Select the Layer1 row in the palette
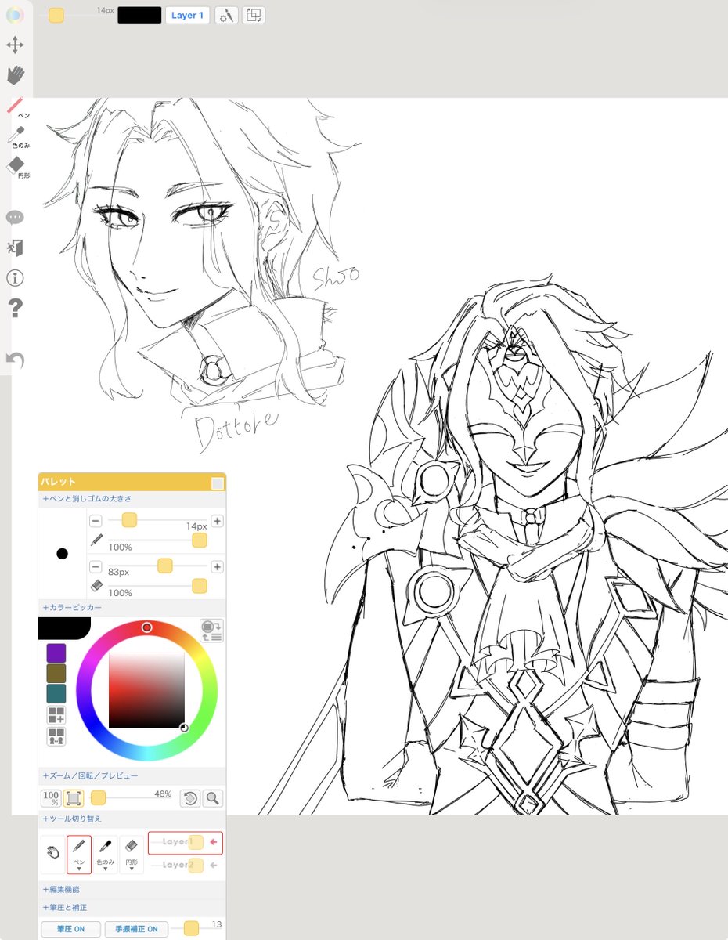Screen dimensions: 728x940 (x=186, y=842)
